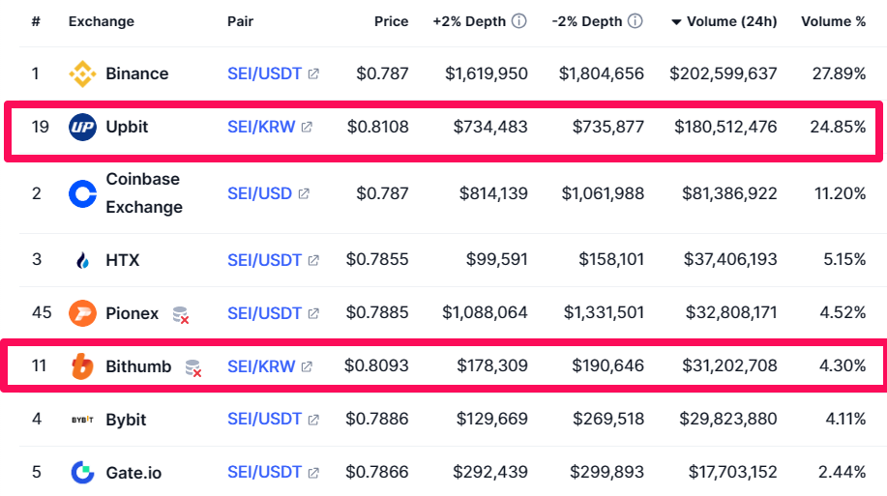Screen dimensions: 887x496
Task: Sort table by Exchange column header
Action: (x=102, y=21)
